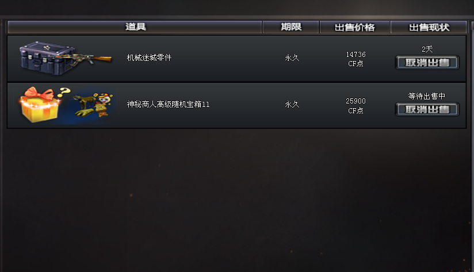
Task: Sort by the 道具 column header
Action: (135, 27)
